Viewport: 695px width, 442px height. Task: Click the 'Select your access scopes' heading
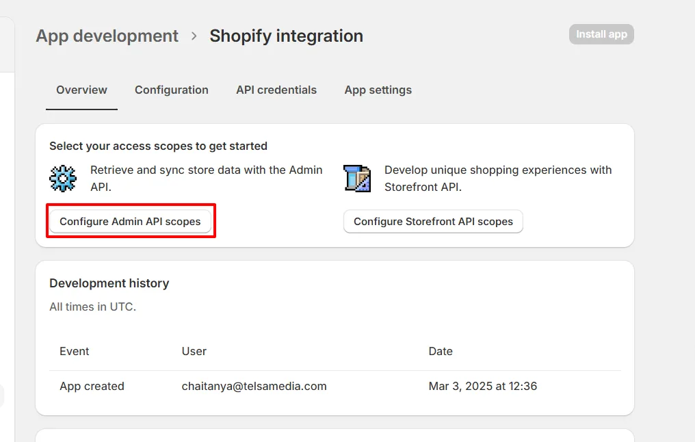pyautogui.click(x=158, y=146)
